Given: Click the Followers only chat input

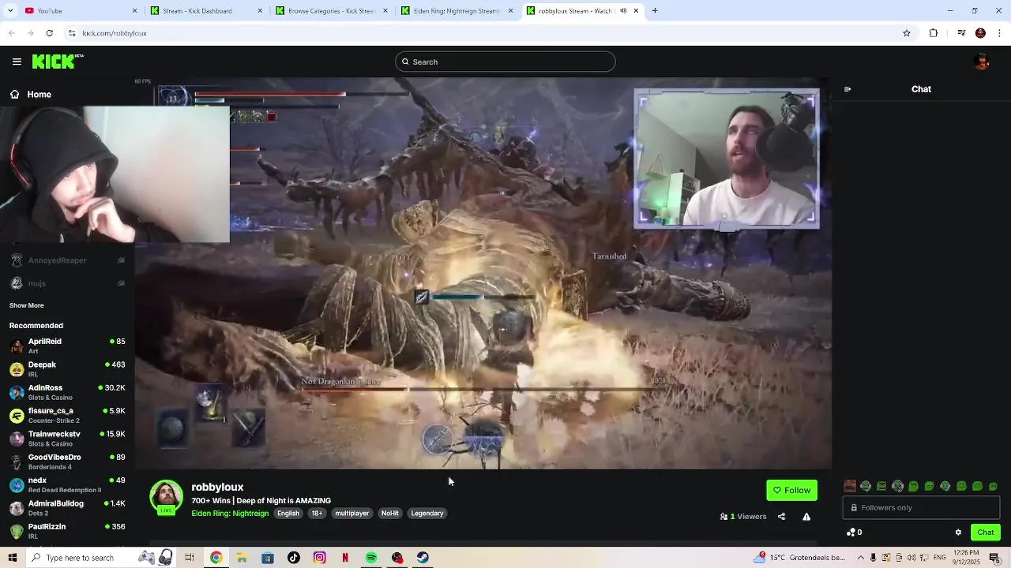Looking at the screenshot, I should click(921, 508).
